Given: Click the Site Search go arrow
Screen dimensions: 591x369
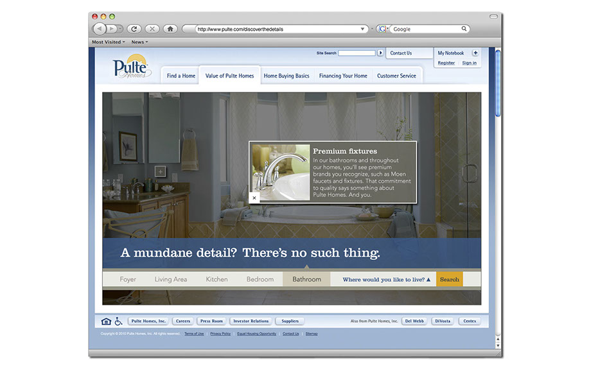Looking at the screenshot, I should (380, 53).
